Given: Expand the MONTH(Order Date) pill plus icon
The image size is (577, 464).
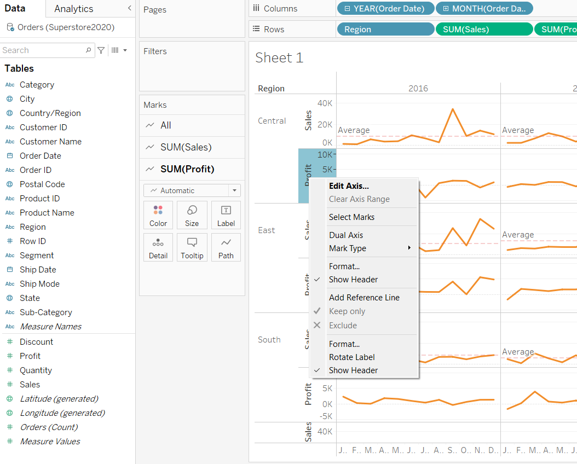Looking at the screenshot, I should pyautogui.click(x=446, y=9).
